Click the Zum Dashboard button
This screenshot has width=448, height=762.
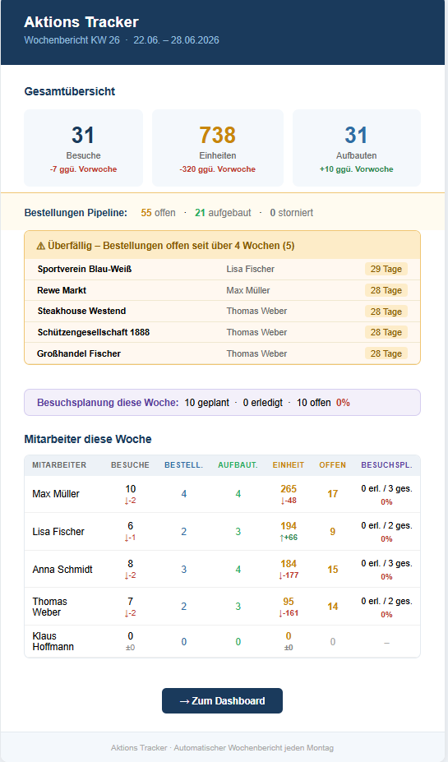click(222, 700)
